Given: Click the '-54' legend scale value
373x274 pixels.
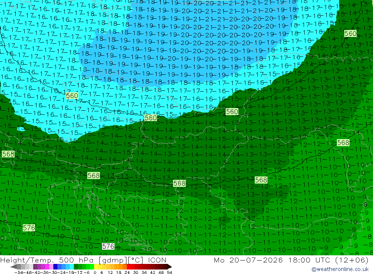Looking at the screenshot, I should (19, 273).
